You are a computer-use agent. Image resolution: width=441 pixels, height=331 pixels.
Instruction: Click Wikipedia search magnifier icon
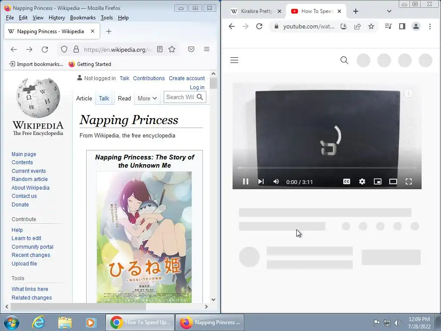pos(200,97)
